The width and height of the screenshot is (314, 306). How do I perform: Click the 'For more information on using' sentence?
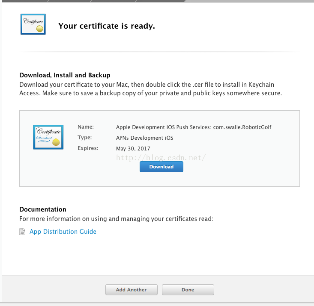pos(117,219)
